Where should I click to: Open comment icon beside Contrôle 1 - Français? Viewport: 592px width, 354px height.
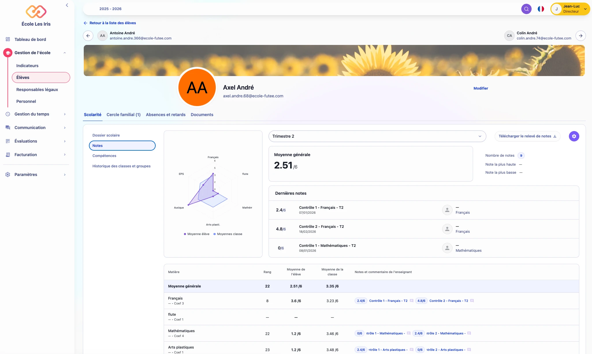click(412, 301)
